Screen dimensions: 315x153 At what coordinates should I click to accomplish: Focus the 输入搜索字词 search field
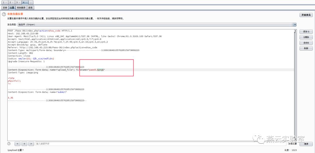tap(161, 144)
